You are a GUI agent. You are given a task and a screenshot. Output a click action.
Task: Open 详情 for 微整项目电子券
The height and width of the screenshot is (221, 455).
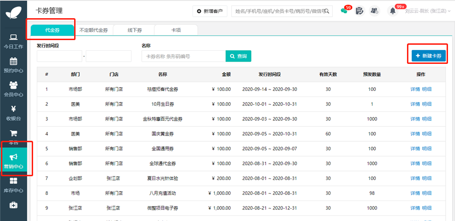pos(415,208)
